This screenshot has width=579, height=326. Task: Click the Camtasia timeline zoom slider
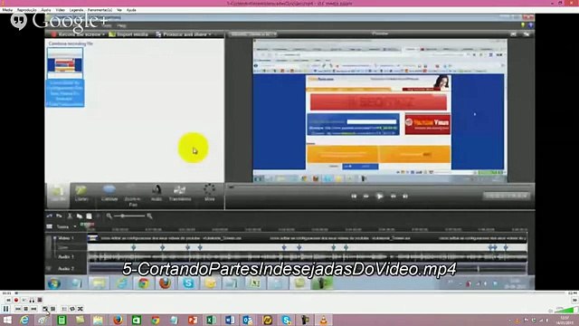128,216
